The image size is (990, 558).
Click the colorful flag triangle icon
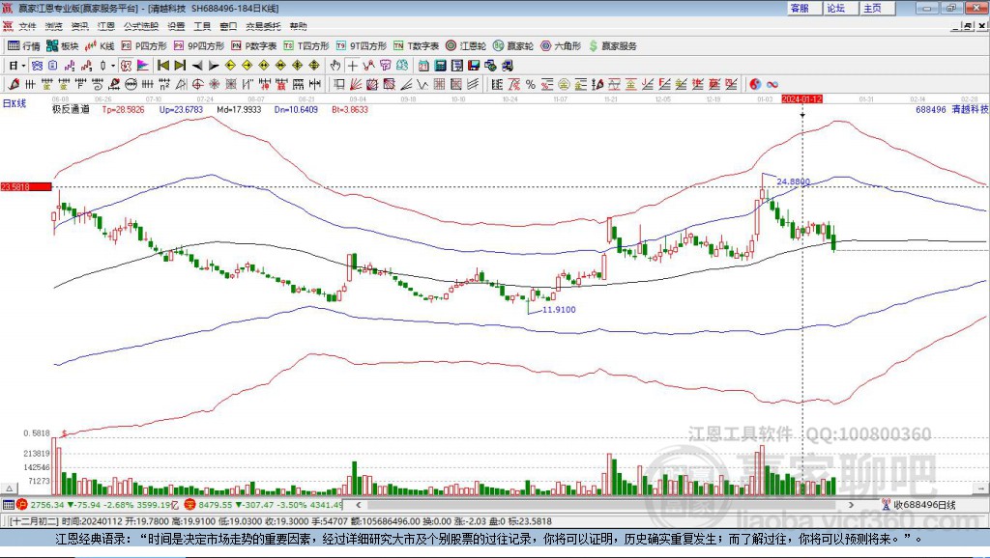click(143, 66)
